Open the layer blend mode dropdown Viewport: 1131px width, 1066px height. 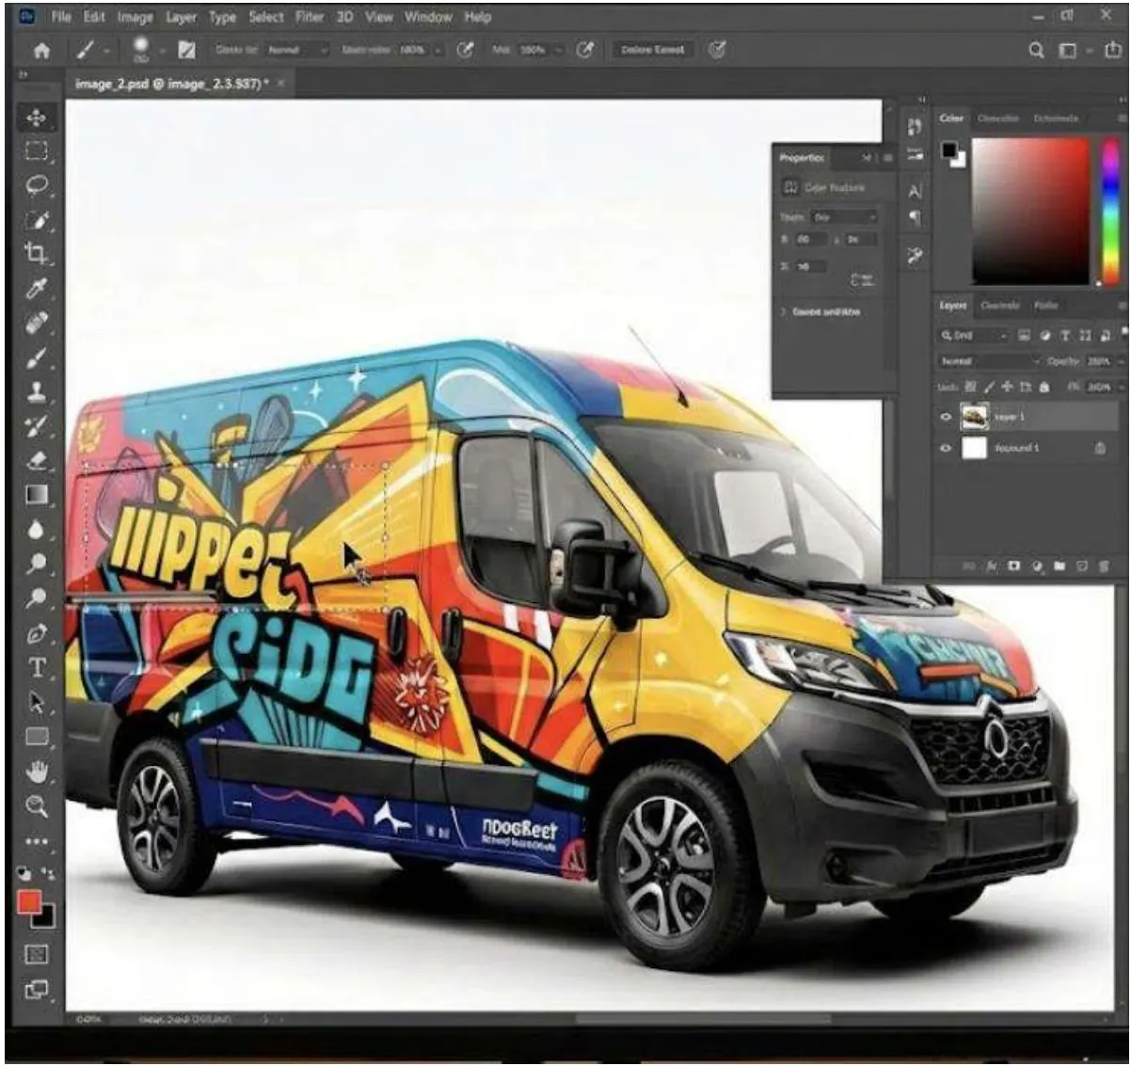point(988,361)
